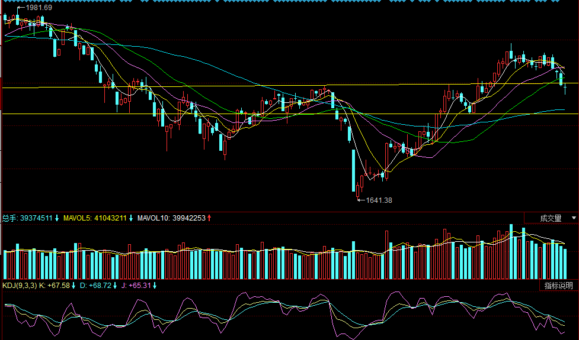Open the 指标说明 indicator description
The width and height of the screenshot is (579, 340).
click(x=559, y=286)
